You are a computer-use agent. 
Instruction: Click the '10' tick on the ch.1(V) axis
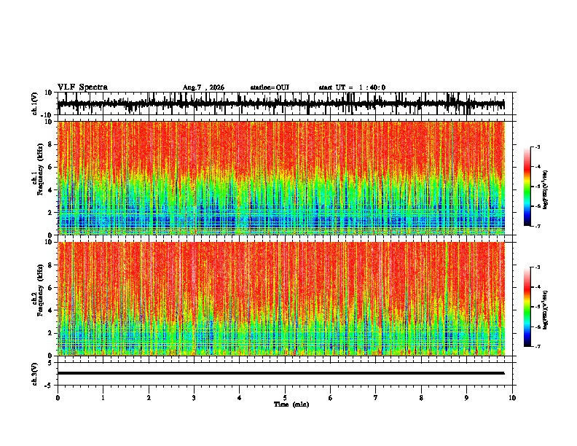49,93
